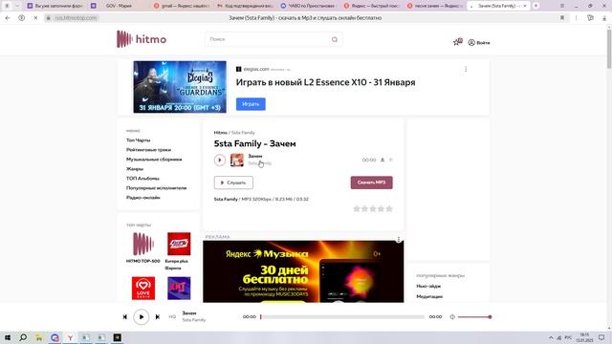This screenshot has width=612, height=344.
Task: Switch to ЧАВО по Приостановке tab
Action: click(x=309, y=6)
